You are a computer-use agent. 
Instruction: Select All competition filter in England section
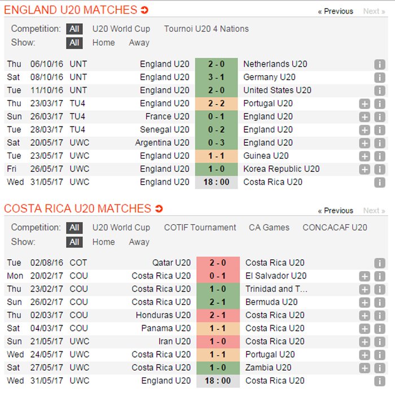[74, 29]
